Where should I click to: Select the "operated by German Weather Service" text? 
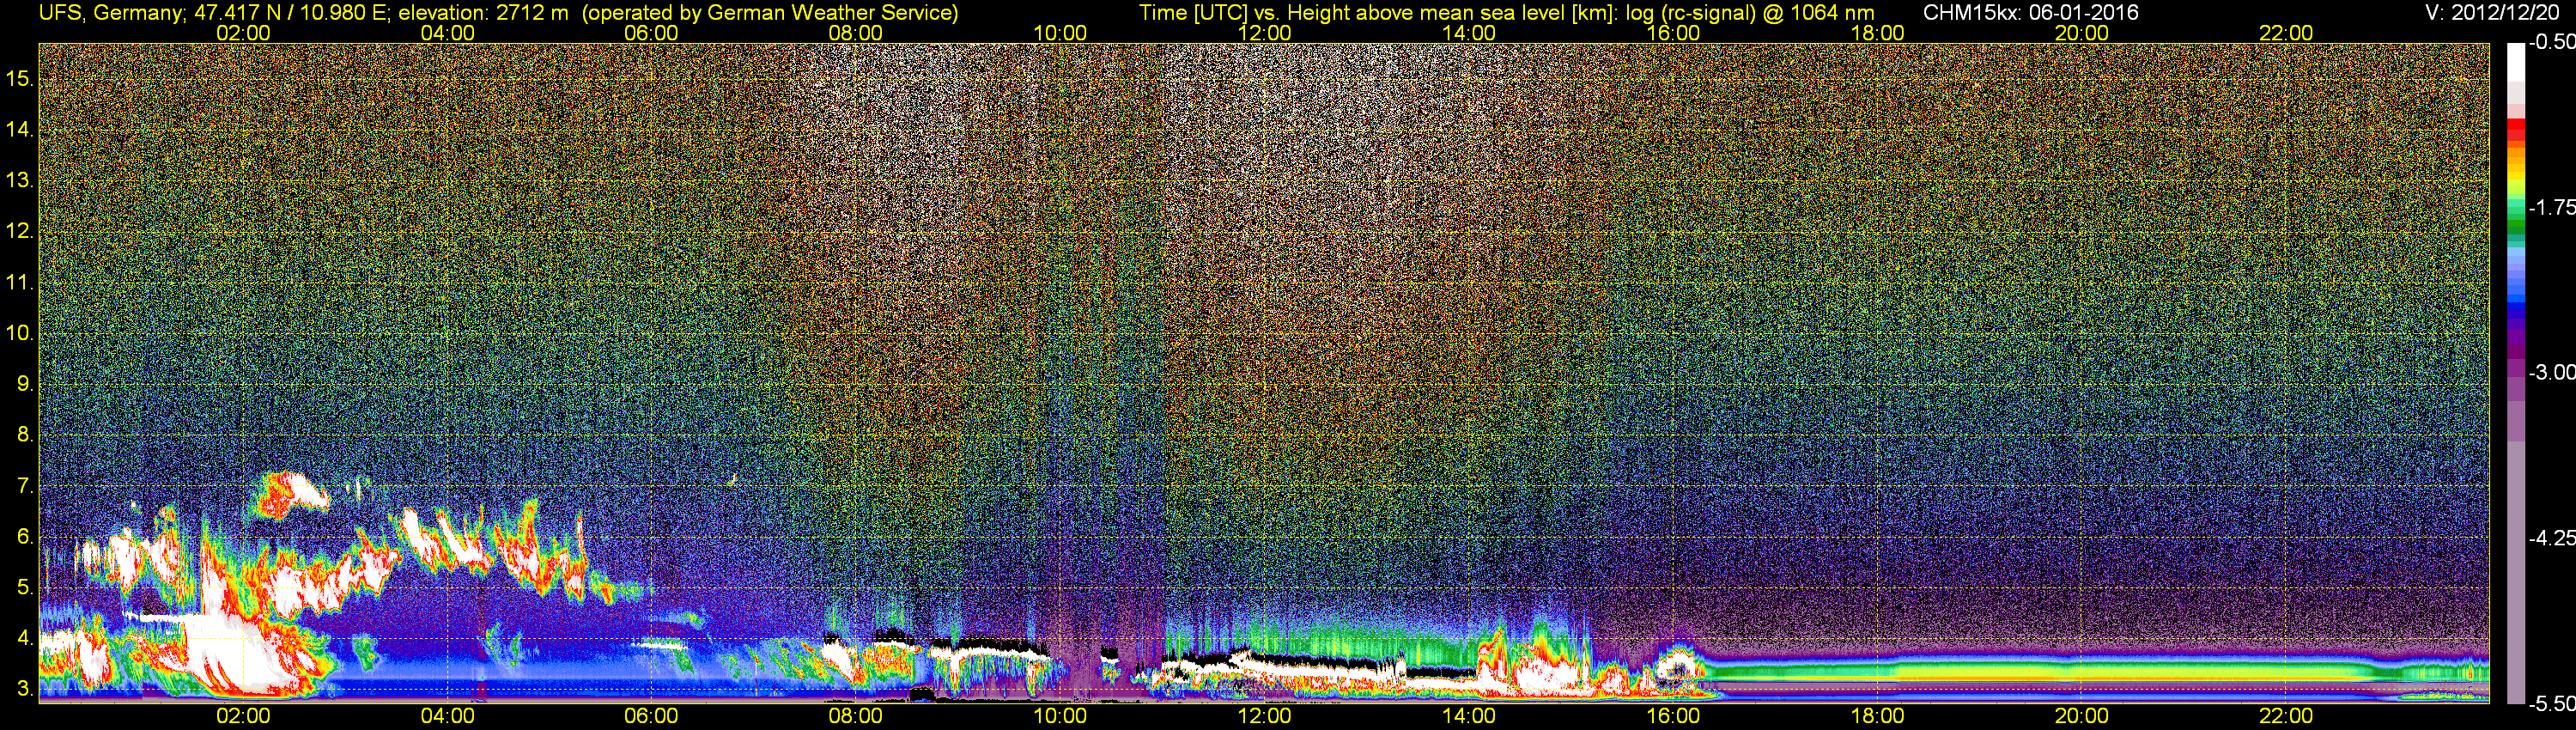pyautogui.click(x=770, y=13)
